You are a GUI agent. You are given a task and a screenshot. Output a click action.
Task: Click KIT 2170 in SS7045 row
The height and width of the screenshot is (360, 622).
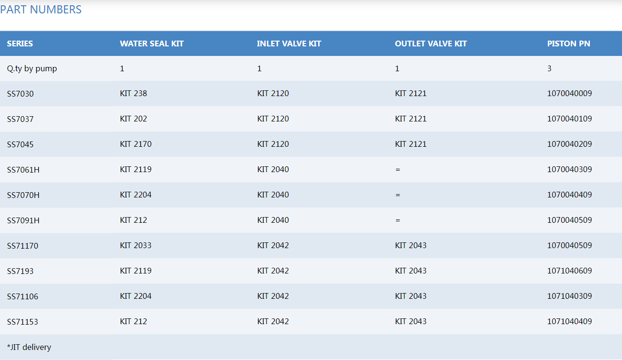point(135,144)
